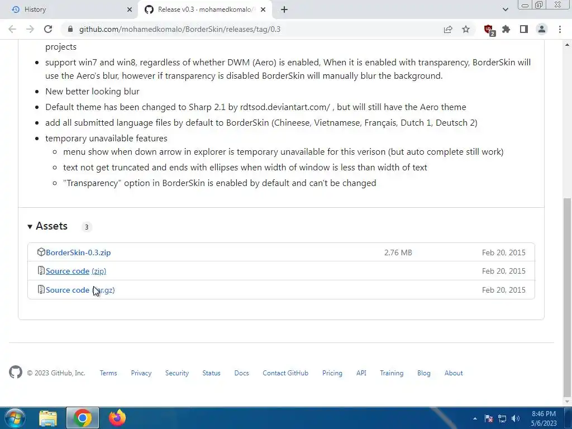Viewport: 572px width, 429px height.
Task: Open Extensions puzzle icon
Action: tap(506, 29)
